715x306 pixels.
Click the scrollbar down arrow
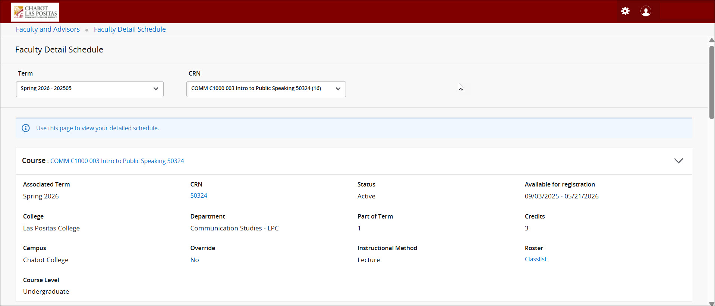click(x=711, y=303)
